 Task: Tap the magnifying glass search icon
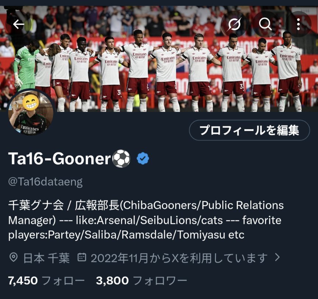[x=265, y=24]
